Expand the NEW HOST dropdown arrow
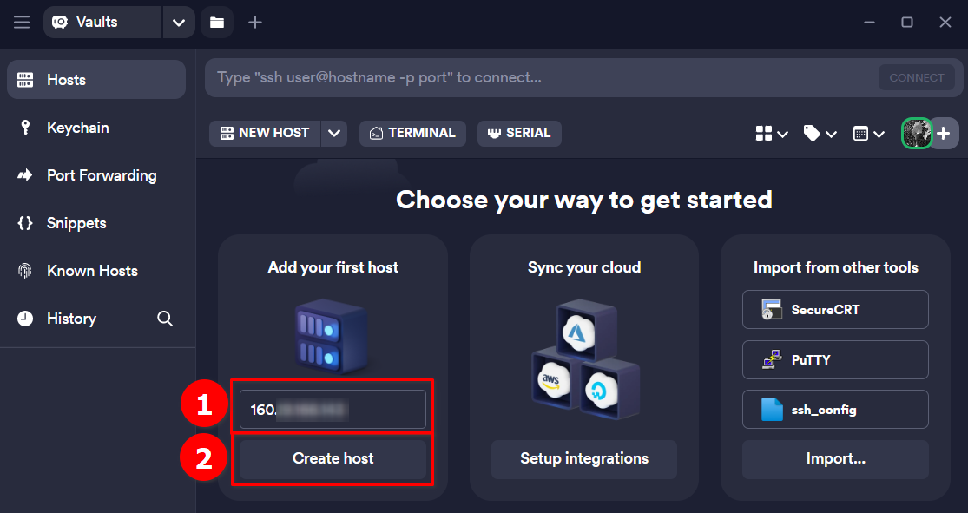 (x=334, y=134)
